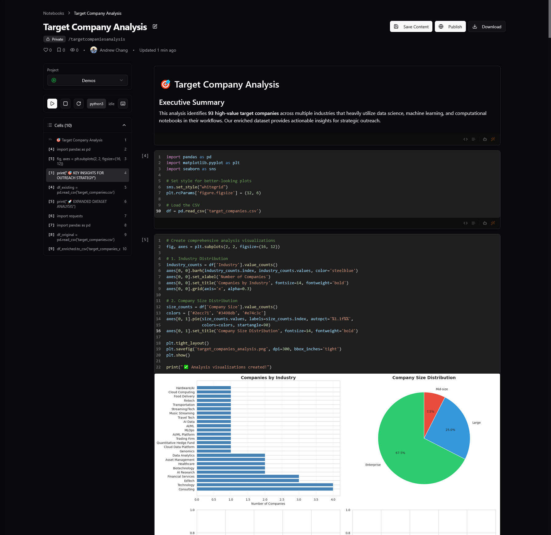Click the bookmark icon to save the notebook
Image resolution: width=551 pixels, height=535 pixels.
[59, 50]
